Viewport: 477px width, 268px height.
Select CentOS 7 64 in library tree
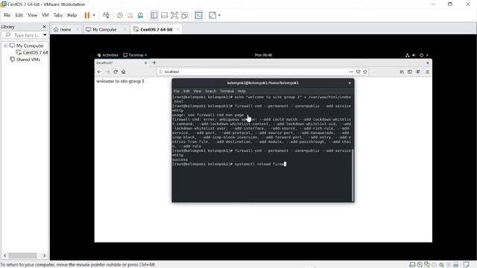pyautogui.click(x=35, y=53)
